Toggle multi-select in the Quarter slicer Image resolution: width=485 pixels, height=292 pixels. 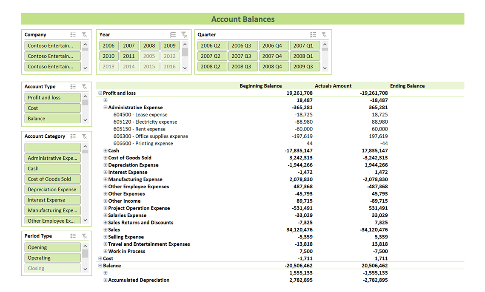tap(313, 34)
